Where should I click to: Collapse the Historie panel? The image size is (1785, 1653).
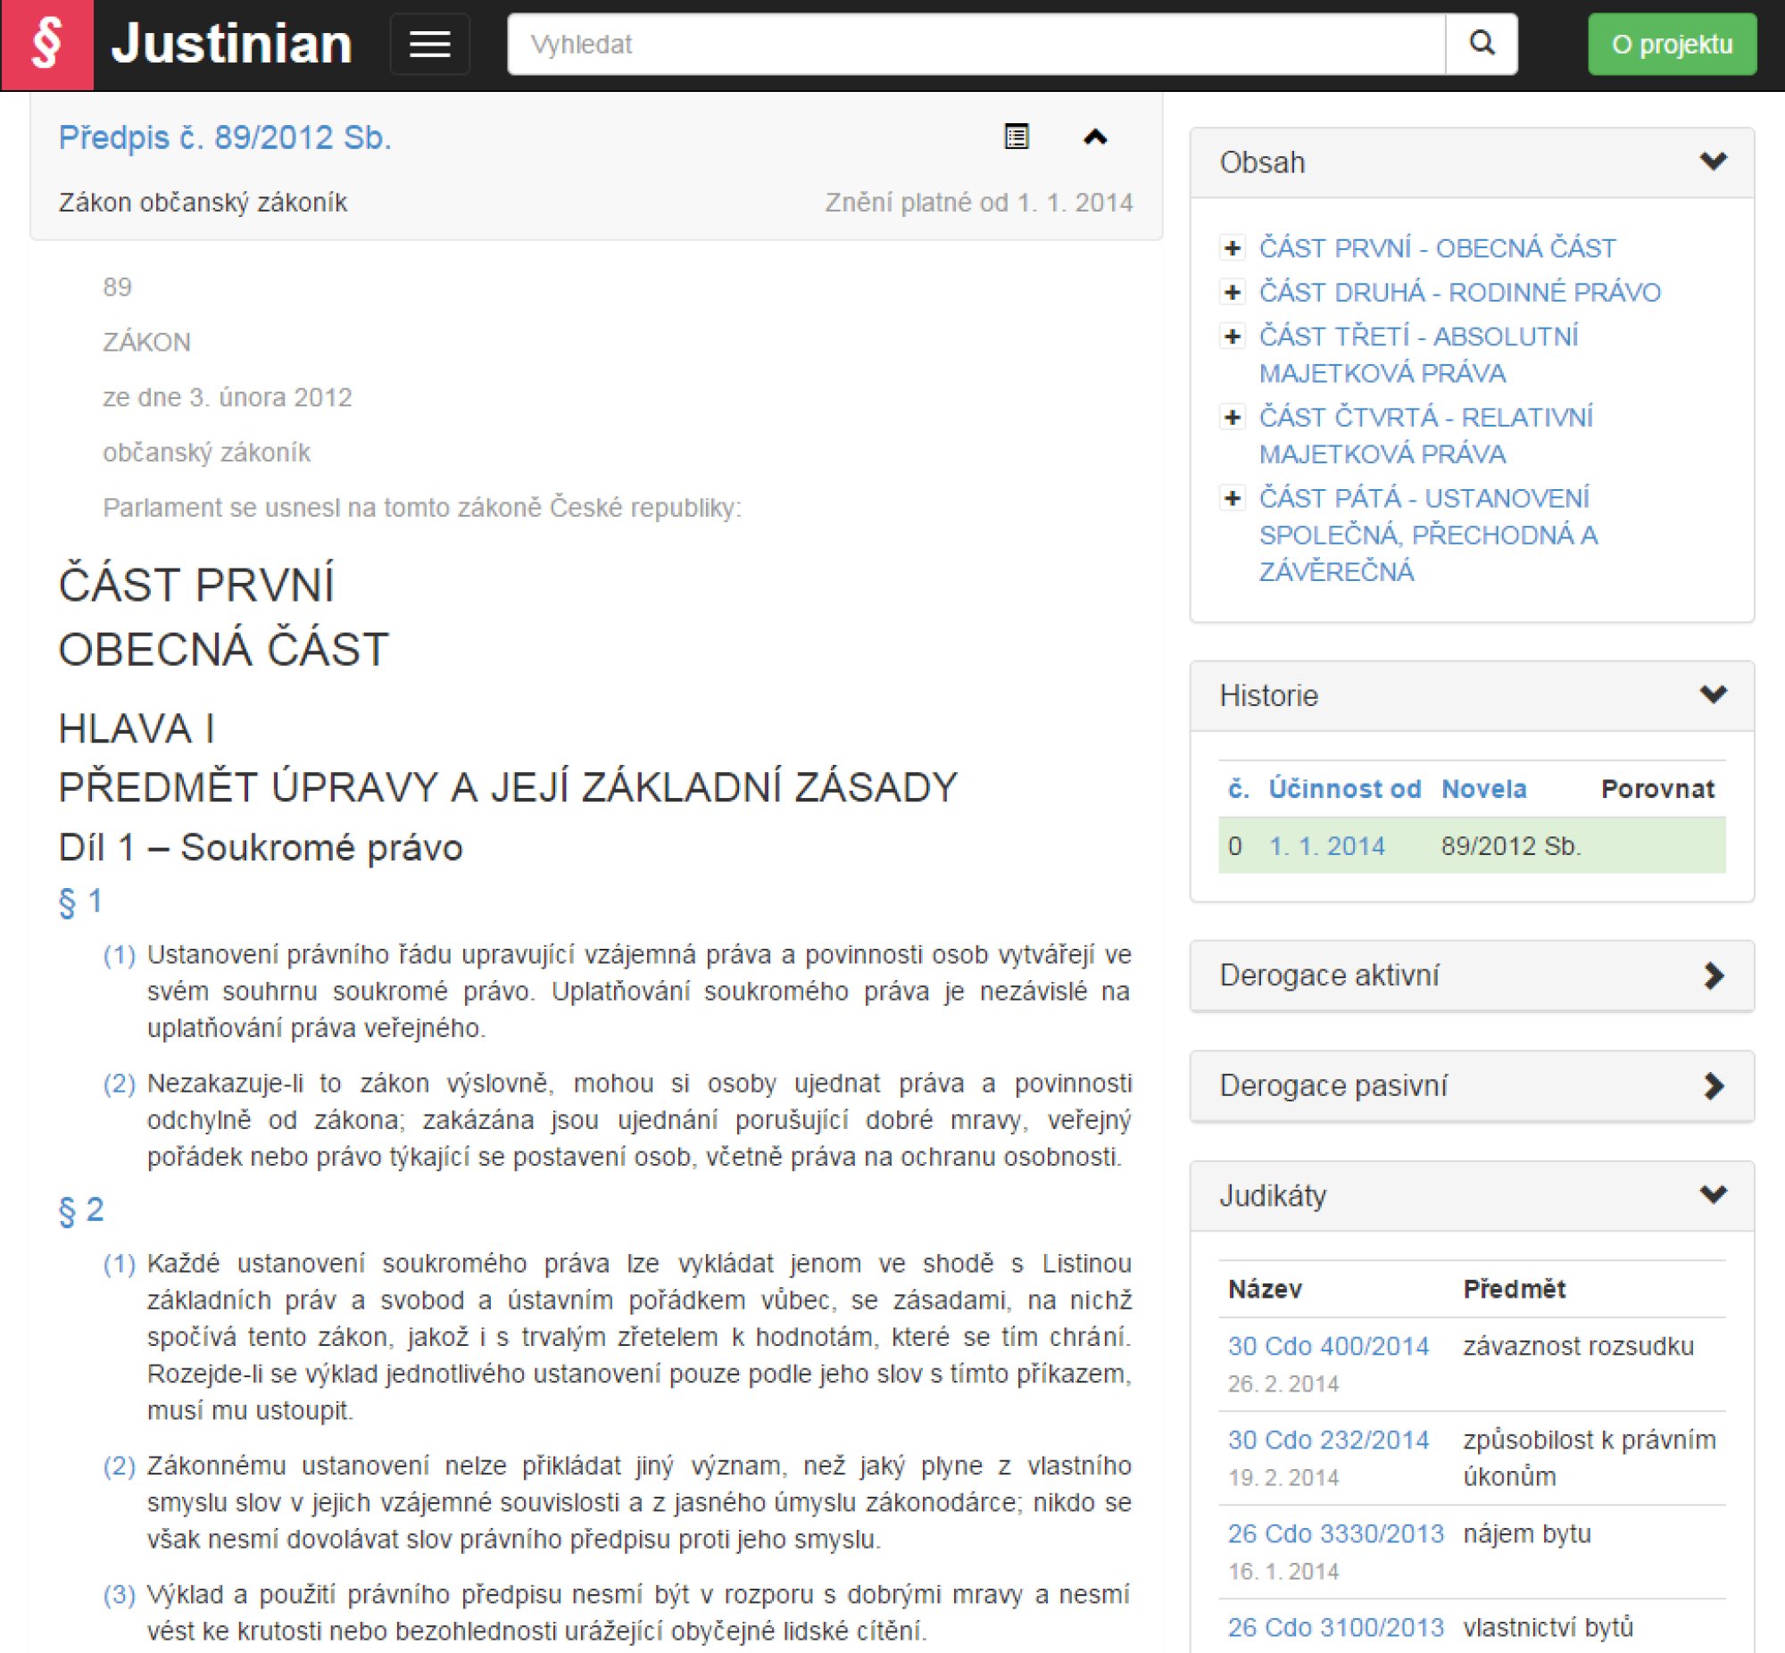point(1713,695)
